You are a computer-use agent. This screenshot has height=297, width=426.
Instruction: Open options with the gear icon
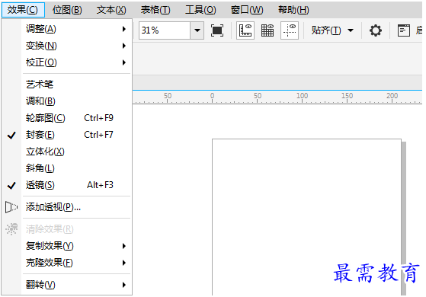(376, 30)
